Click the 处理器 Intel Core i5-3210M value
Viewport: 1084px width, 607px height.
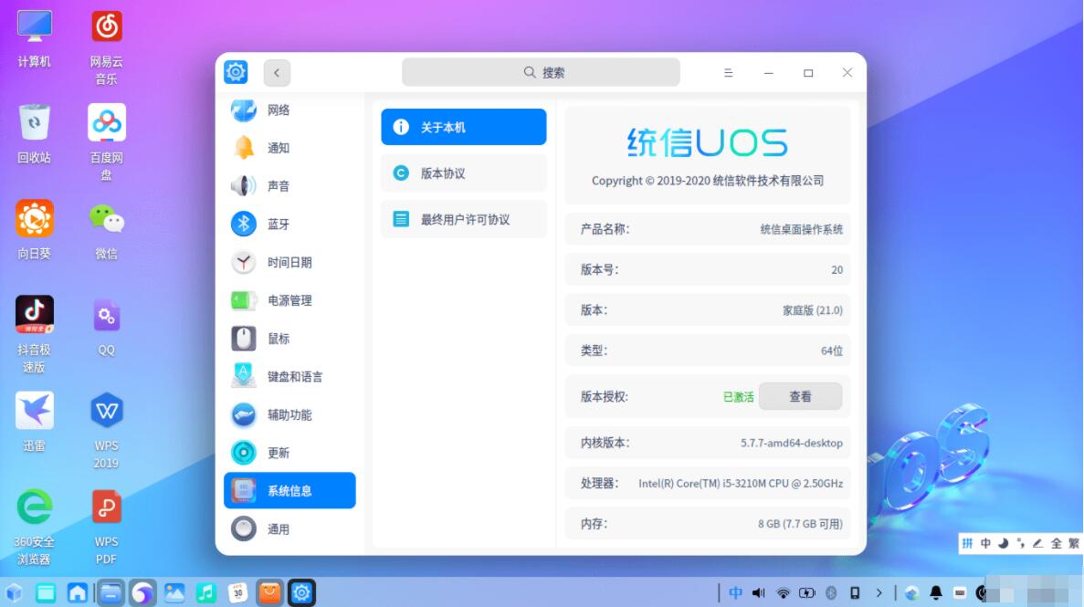point(741,483)
